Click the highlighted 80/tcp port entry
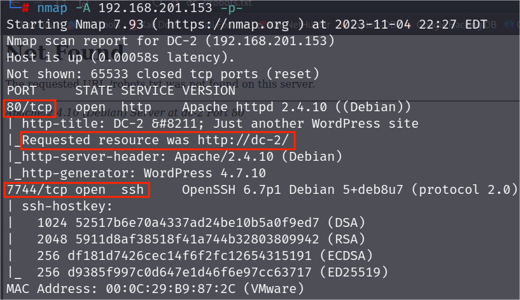The image size is (520, 300). 29,108
